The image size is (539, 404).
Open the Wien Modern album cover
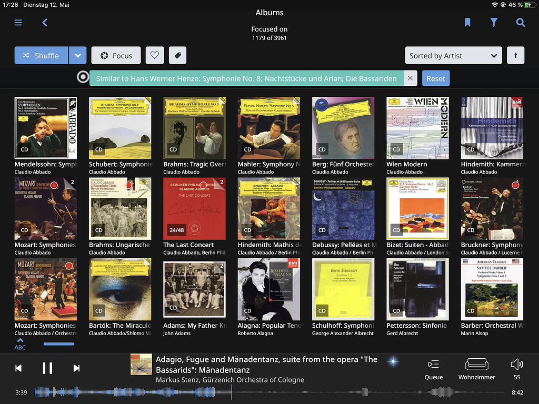pyautogui.click(x=417, y=128)
